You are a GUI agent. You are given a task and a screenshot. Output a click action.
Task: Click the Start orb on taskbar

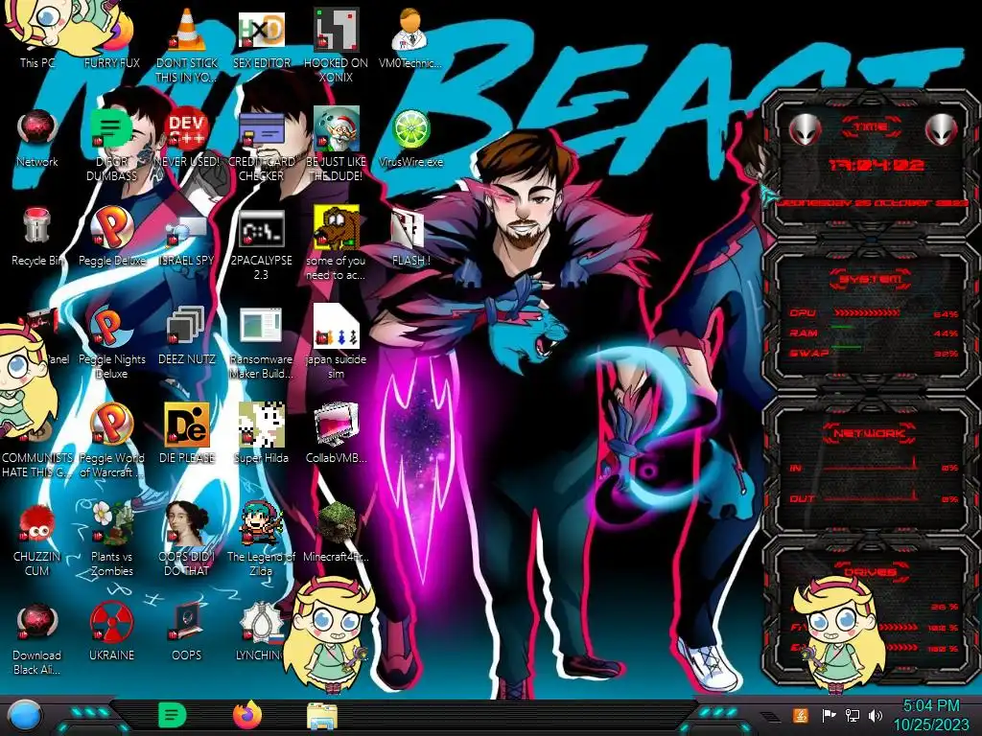tap(24, 716)
